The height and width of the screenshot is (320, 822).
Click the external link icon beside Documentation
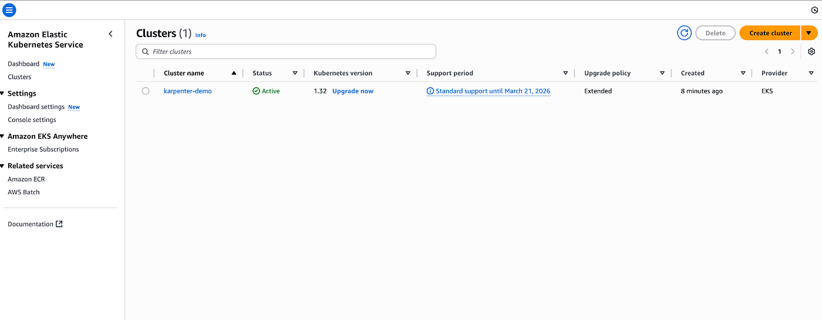(x=59, y=224)
